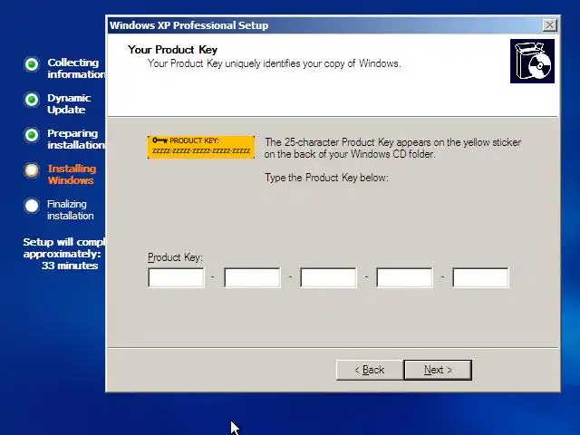Close the Windows XP Professional Setup dialog
580x435 pixels.
click(x=550, y=25)
